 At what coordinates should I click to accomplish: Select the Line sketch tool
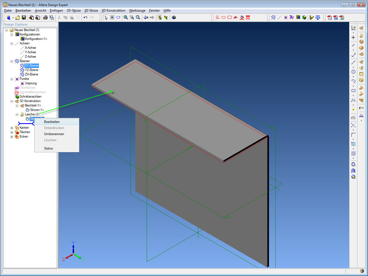click(353, 62)
